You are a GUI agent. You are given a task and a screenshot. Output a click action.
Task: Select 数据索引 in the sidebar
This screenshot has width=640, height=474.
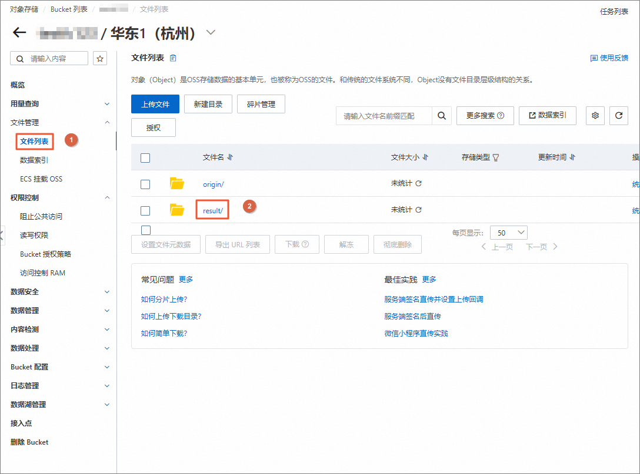tap(34, 160)
